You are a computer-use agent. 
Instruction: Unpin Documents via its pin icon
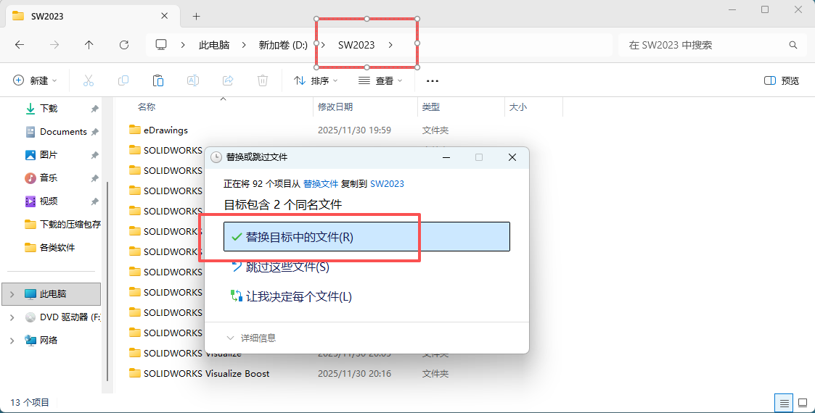[94, 133]
